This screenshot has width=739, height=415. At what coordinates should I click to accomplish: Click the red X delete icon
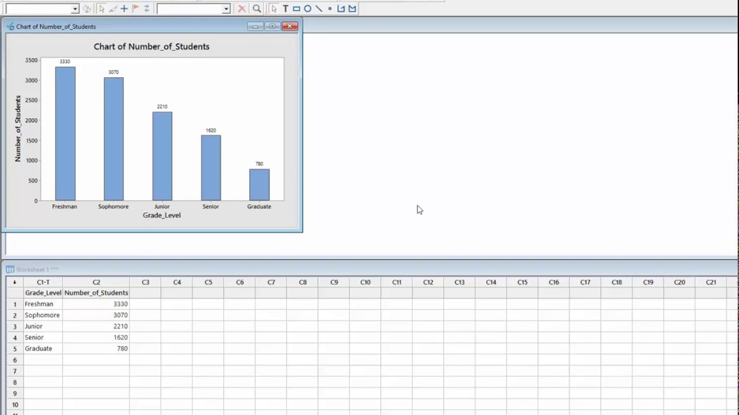pos(241,9)
